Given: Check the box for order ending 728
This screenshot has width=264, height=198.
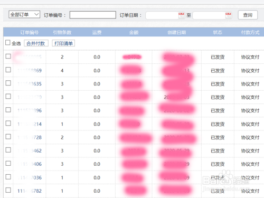Looking at the screenshot, I should 8,137.
